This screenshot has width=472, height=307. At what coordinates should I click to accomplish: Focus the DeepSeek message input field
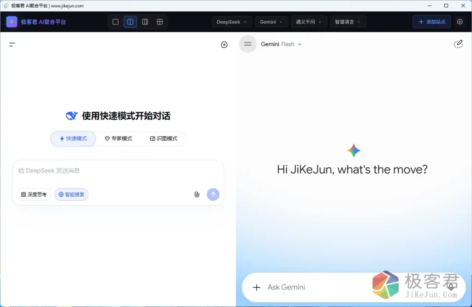click(118, 171)
